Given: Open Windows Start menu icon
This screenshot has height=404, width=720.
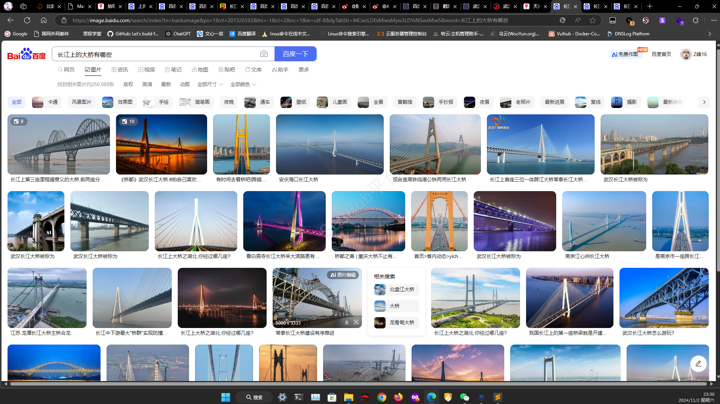Looking at the screenshot, I should (x=226, y=397).
